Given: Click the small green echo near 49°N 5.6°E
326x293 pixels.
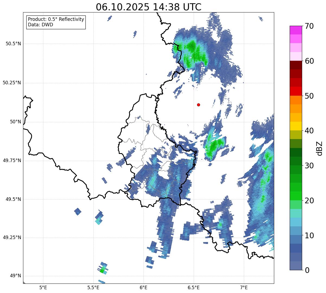Looking at the screenshot, I should tap(102, 270).
